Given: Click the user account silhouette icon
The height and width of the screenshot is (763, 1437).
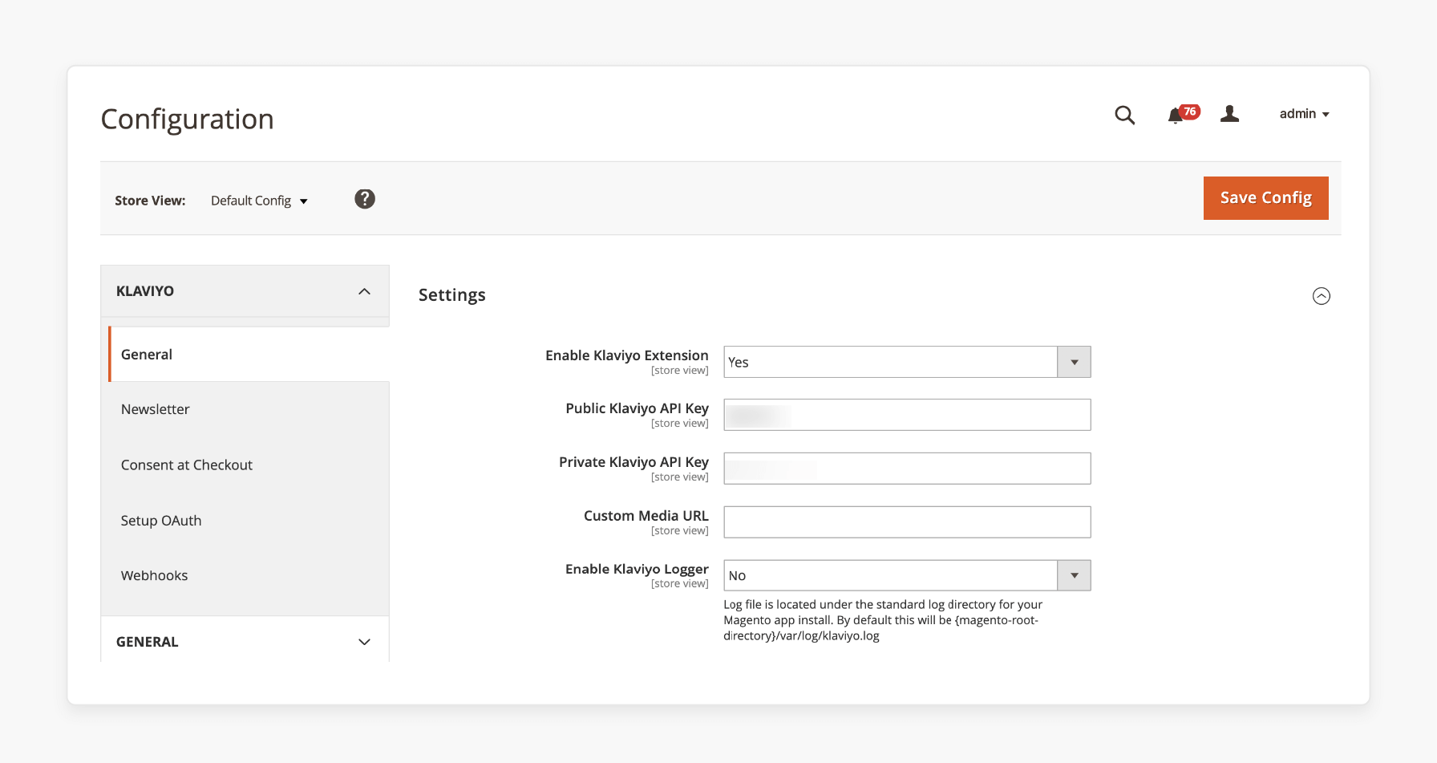Looking at the screenshot, I should pos(1229,114).
